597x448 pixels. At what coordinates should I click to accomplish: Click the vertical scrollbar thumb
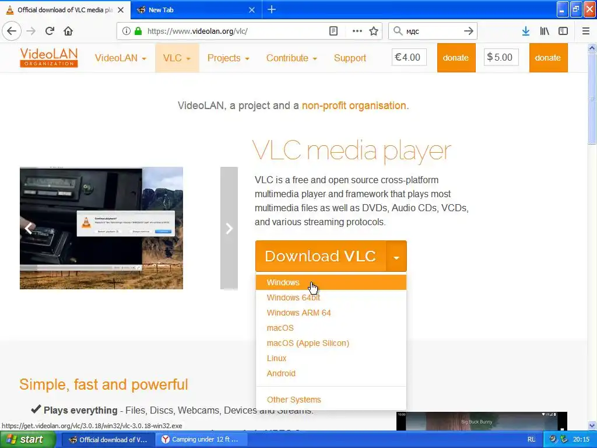pyautogui.click(x=592, y=99)
